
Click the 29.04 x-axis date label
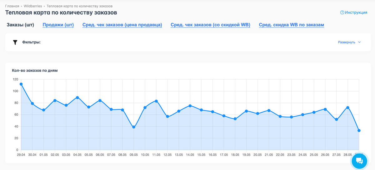21,155
